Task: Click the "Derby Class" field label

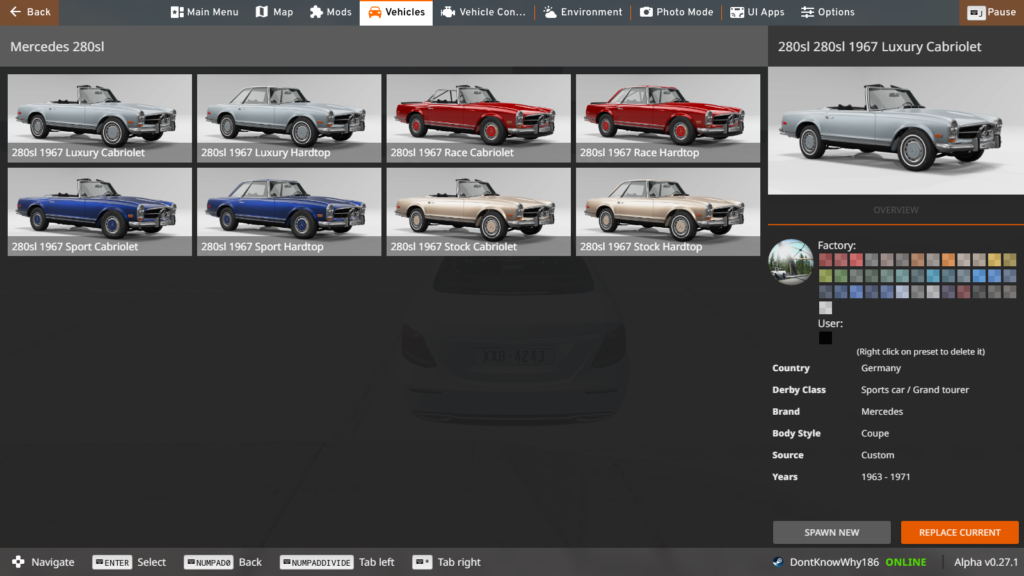Action: coord(799,390)
